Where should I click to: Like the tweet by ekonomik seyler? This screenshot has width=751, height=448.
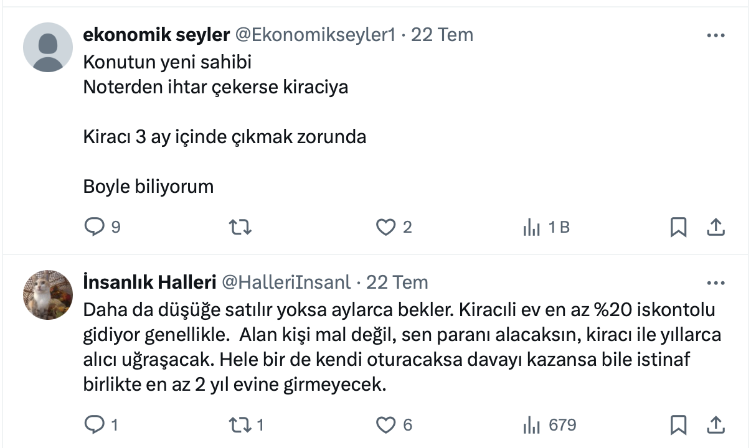386,228
